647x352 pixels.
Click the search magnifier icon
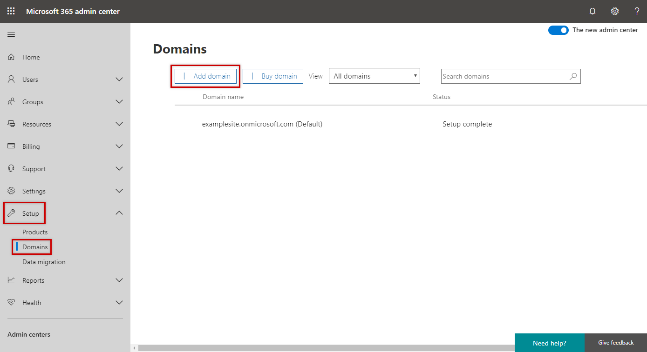click(x=573, y=76)
